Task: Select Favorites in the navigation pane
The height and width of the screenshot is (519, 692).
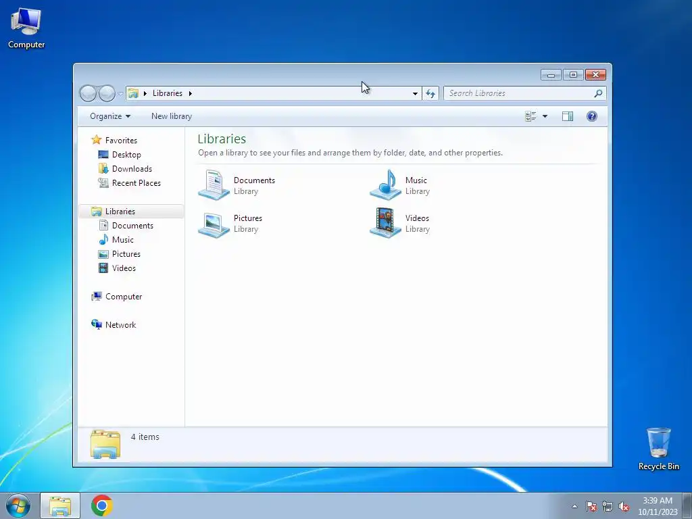Action: 121,141
